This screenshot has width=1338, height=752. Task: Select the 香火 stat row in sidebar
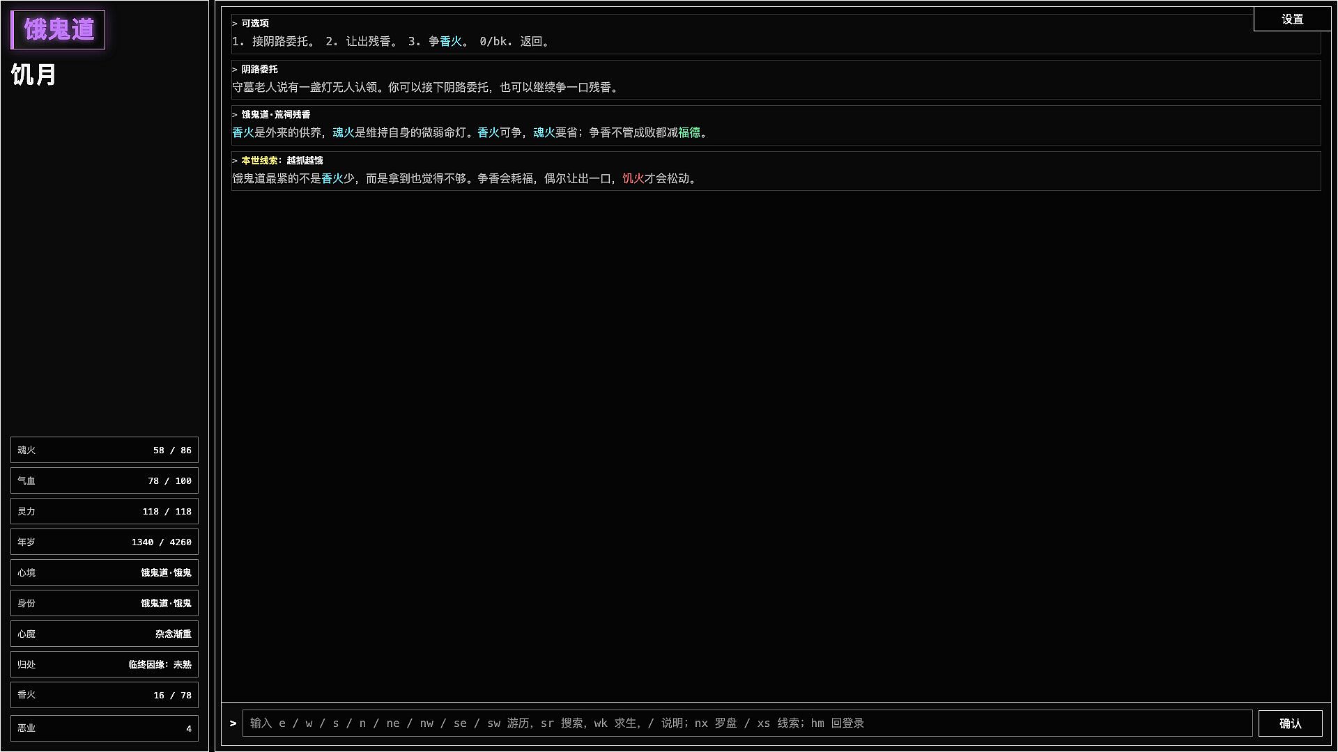point(105,695)
